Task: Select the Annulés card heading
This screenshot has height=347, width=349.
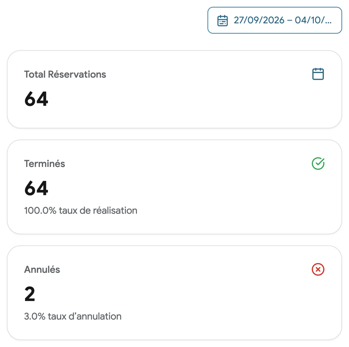Action: click(42, 269)
